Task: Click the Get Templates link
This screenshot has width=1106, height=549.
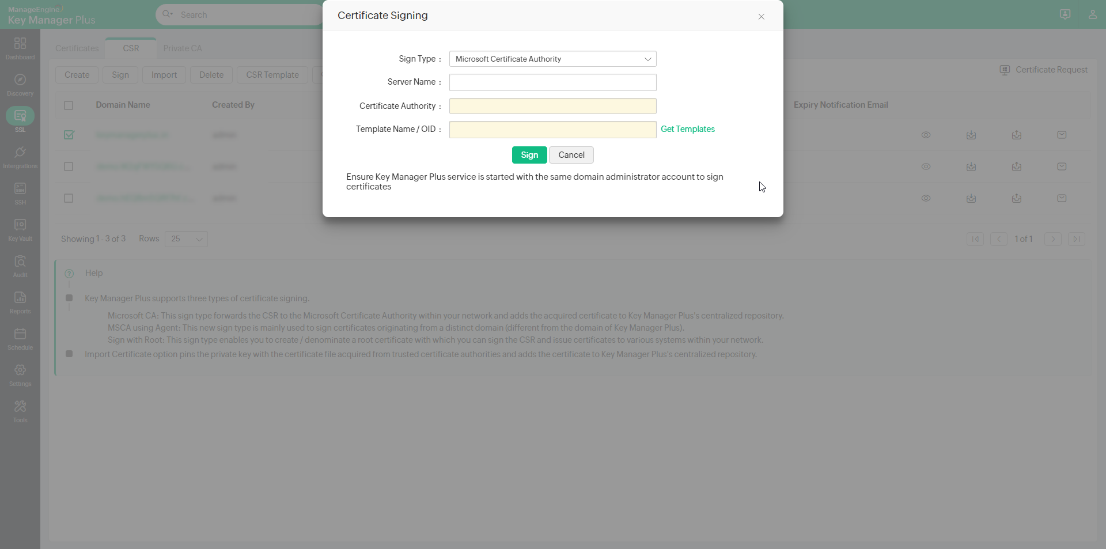Action: tap(687, 129)
